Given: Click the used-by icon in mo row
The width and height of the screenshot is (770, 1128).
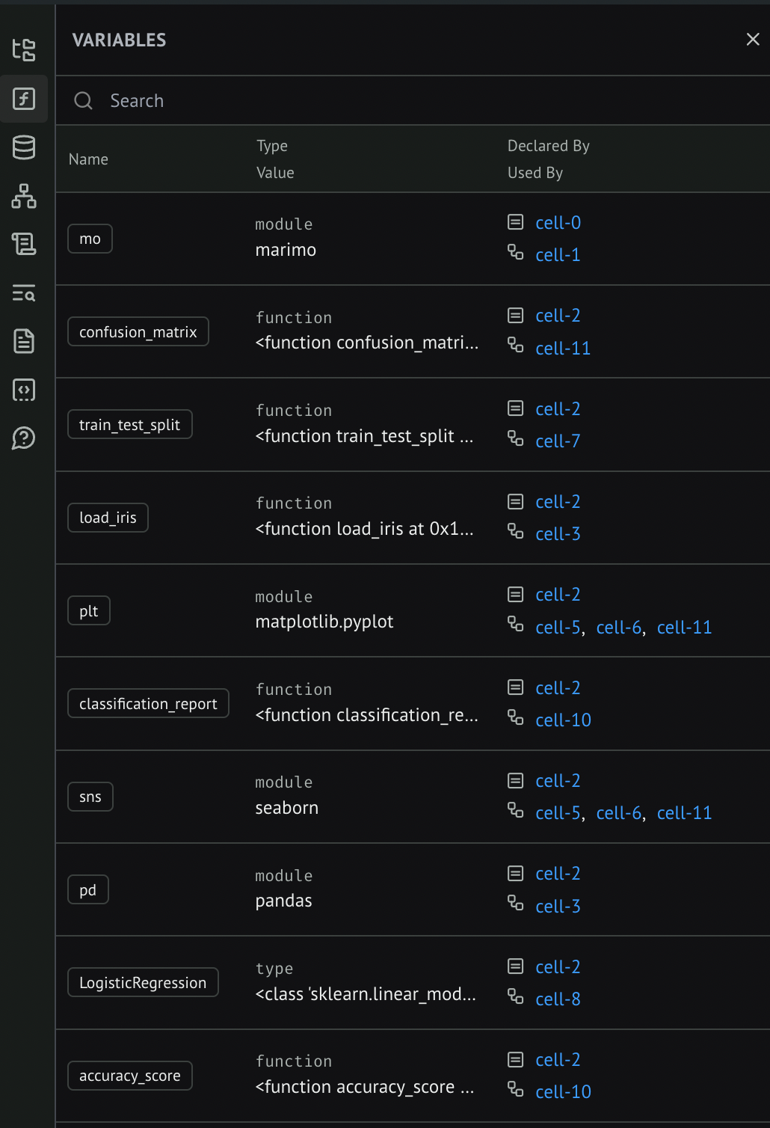Looking at the screenshot, I should point(516,252).
